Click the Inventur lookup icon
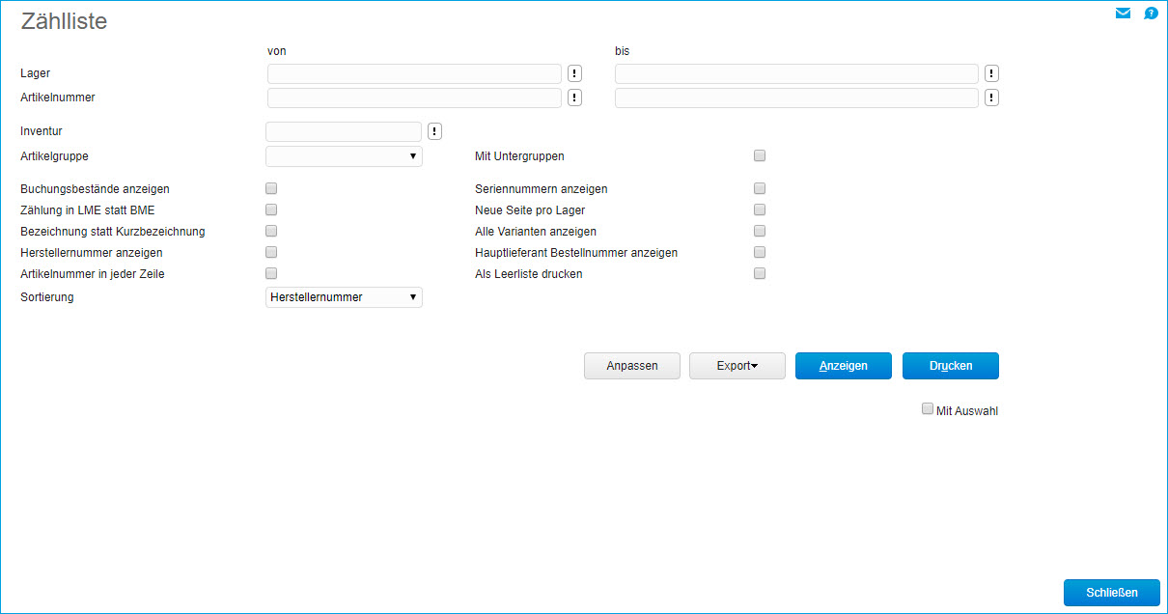 tap(434, 131)
